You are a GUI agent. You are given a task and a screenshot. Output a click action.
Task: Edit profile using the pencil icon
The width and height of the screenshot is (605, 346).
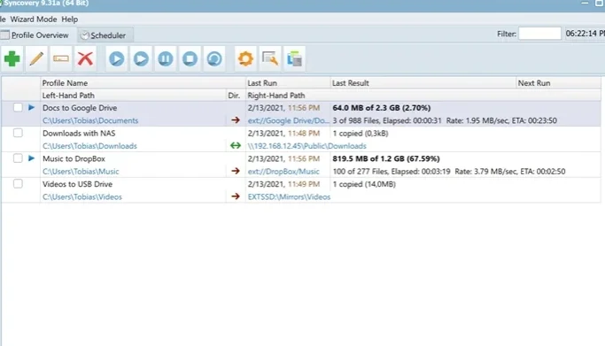36,59
